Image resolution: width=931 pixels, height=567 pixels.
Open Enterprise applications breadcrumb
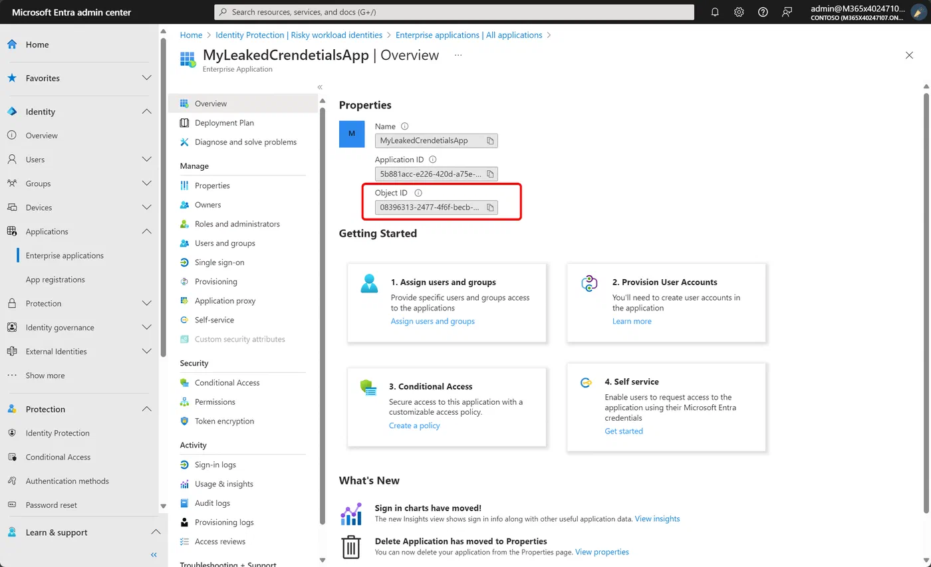(469, 35)
